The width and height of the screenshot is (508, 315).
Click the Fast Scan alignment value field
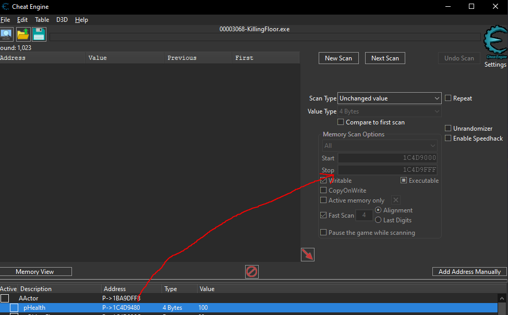[364, 215]
